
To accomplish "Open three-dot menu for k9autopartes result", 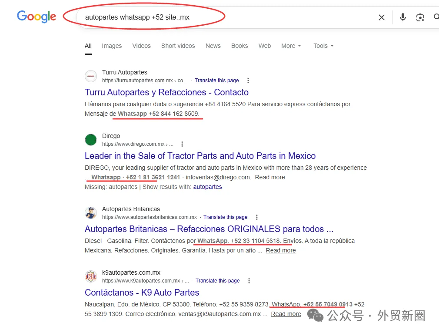I will [249, 281].
